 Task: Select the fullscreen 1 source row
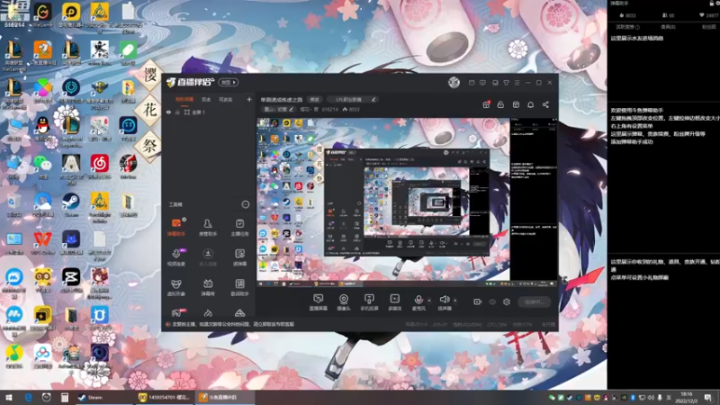tap(208, 112)
